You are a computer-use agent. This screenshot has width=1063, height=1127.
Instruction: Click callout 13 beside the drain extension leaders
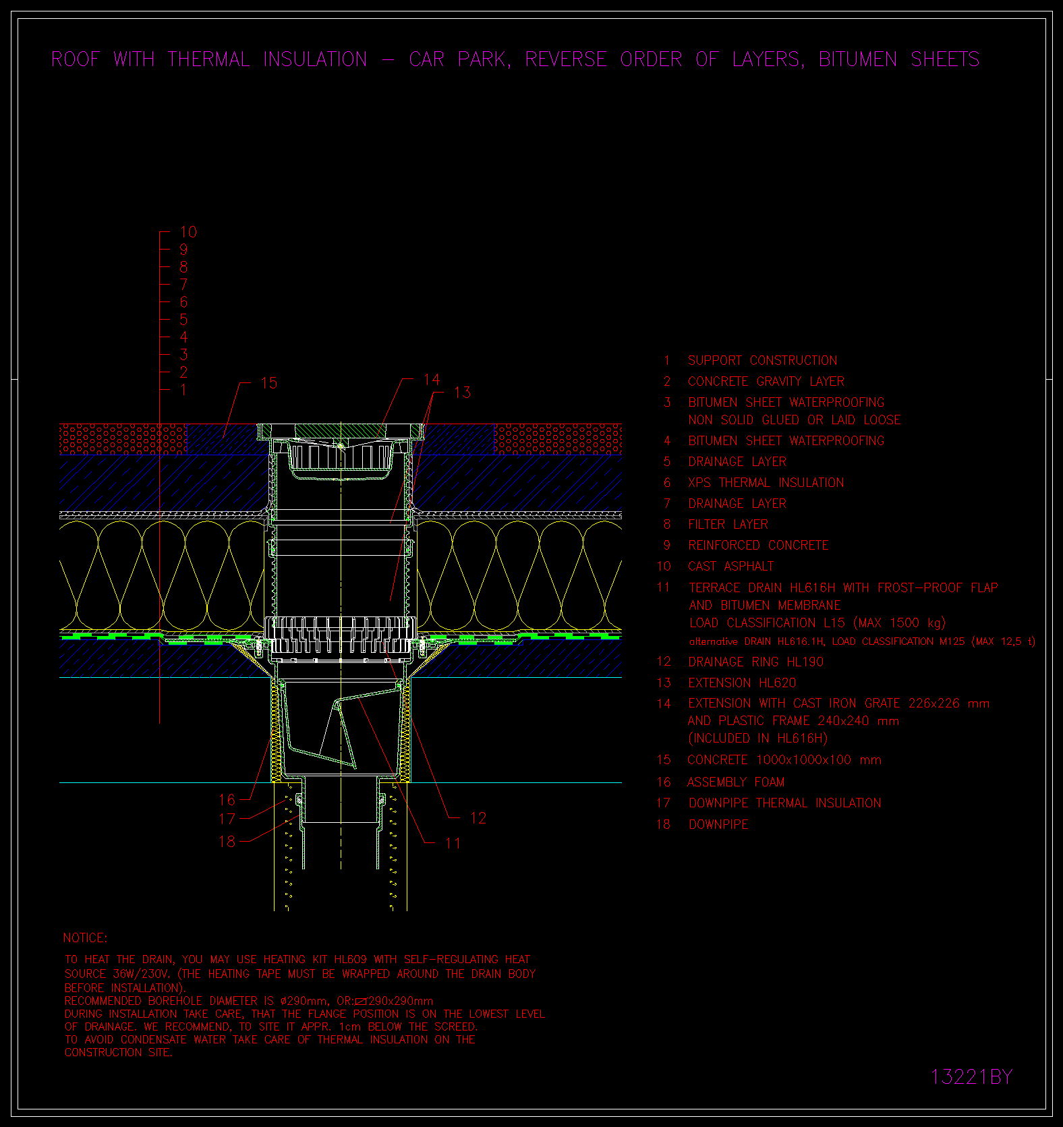(462, 393)
